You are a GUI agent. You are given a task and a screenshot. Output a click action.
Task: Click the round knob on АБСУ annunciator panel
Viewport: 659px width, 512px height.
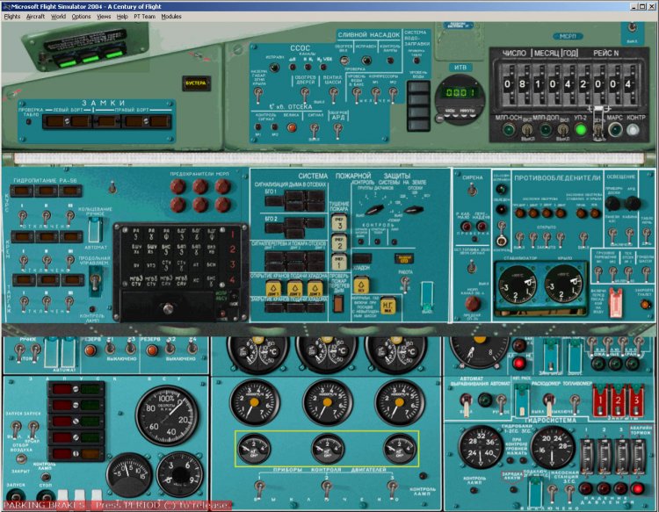[168, 309]
